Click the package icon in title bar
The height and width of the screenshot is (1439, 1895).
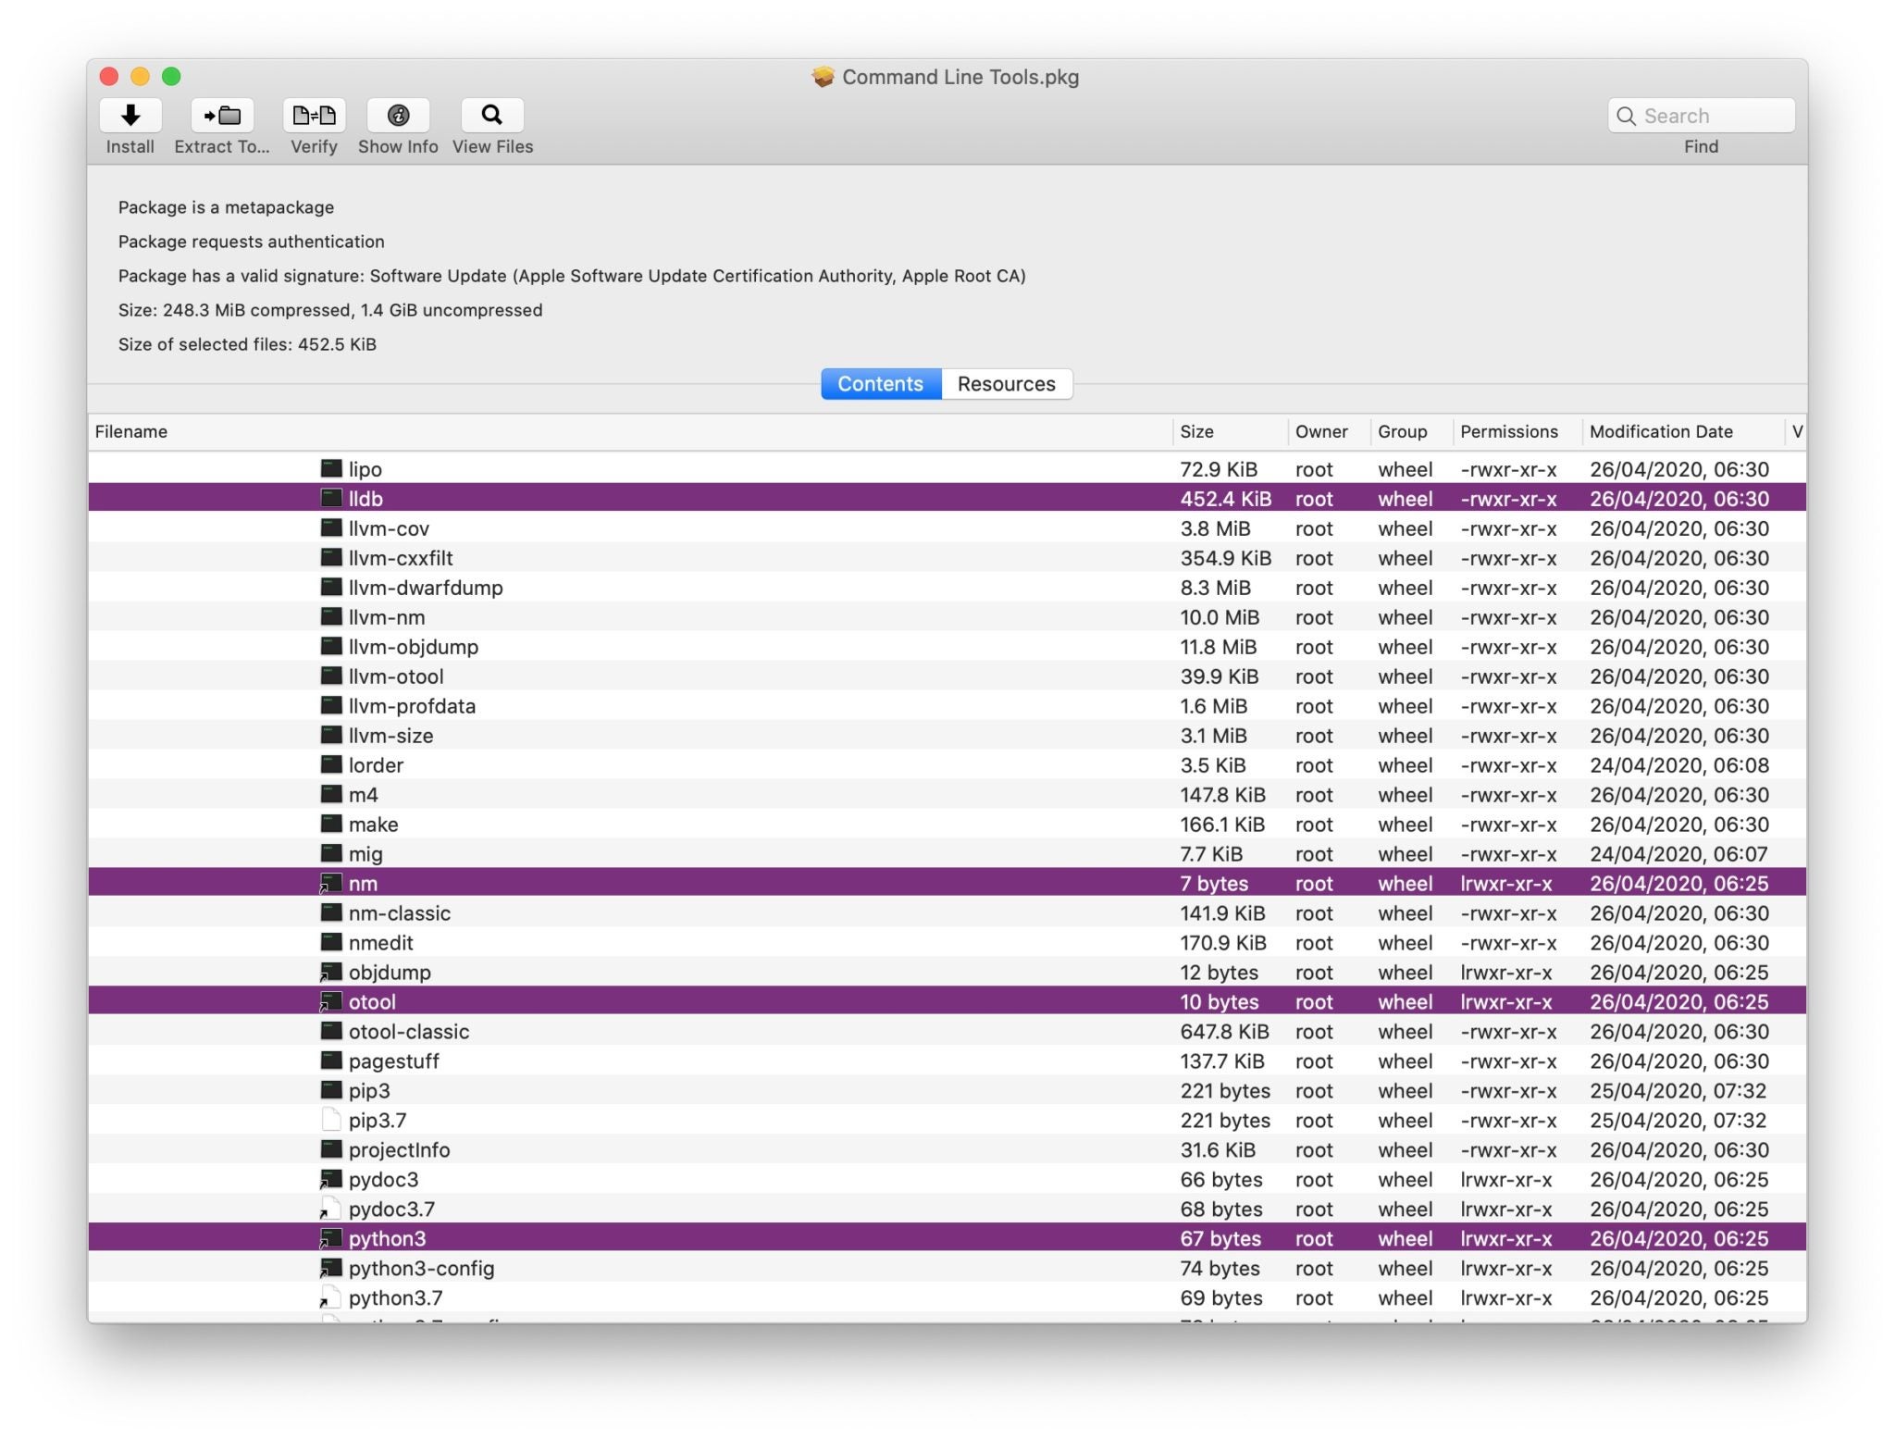[x=823, y=77]
